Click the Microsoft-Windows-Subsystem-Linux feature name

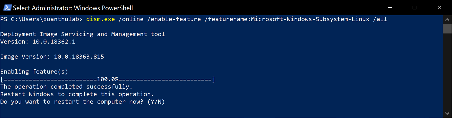310,19
